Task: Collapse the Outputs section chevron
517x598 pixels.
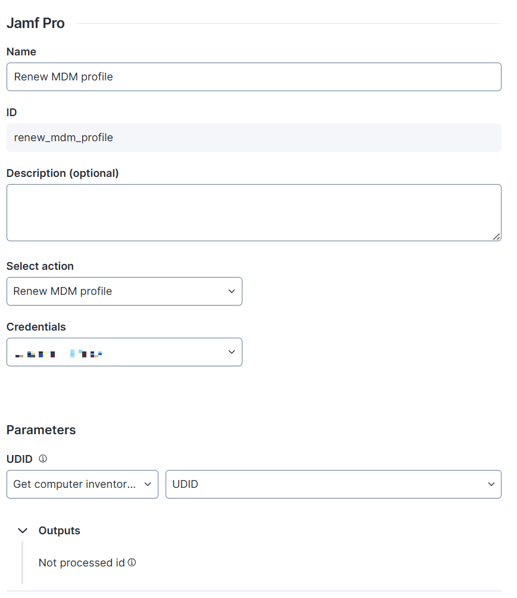Action: 23,531
